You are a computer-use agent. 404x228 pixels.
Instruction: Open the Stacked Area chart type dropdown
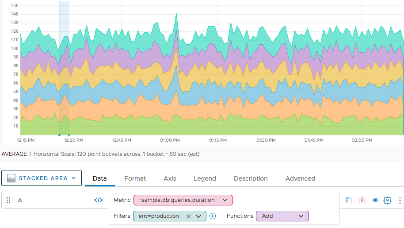click(x=42, y=178)
